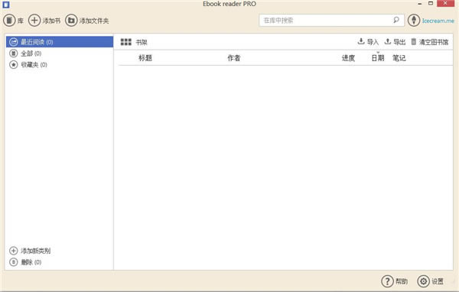This screenshot has height=292, width=459.
Task: Select the Favorites (收藏夹) category
Action: click(60, 65)
